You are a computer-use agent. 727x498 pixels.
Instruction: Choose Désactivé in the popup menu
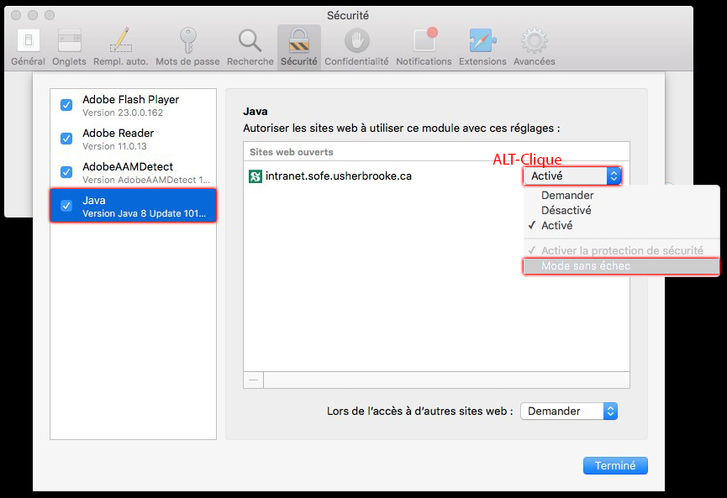566,210
